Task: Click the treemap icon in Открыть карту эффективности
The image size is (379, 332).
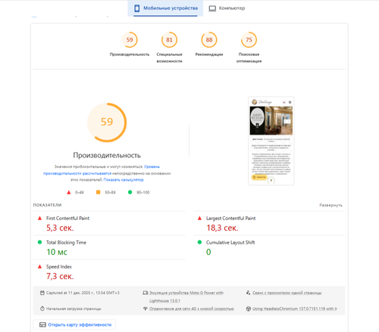Action: pyautogui.click(x=42, y=324)
